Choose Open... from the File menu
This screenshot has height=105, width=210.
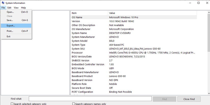(16, 12)
